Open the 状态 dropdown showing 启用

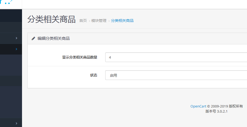pos(176,75)
